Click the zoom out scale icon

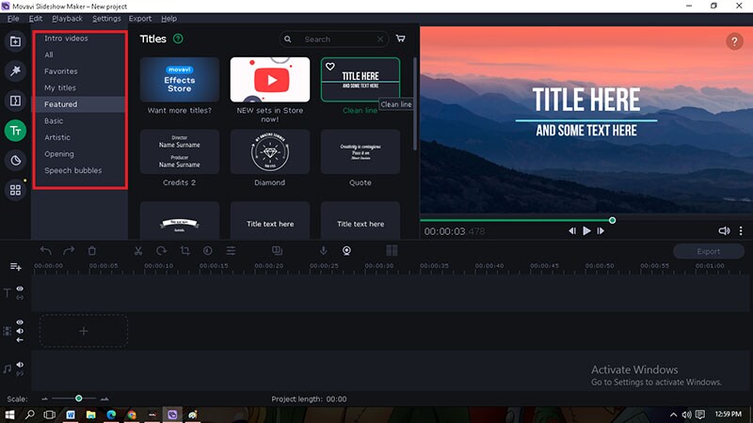pos(44,399)
